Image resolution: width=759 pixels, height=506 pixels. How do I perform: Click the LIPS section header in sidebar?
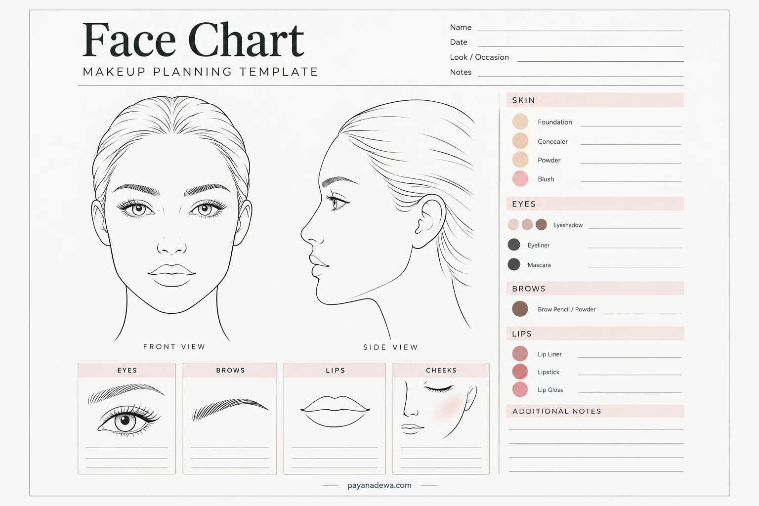point(595,334)
